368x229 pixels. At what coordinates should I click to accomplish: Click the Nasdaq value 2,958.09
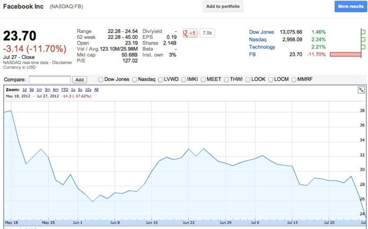(x=292, y=40)
